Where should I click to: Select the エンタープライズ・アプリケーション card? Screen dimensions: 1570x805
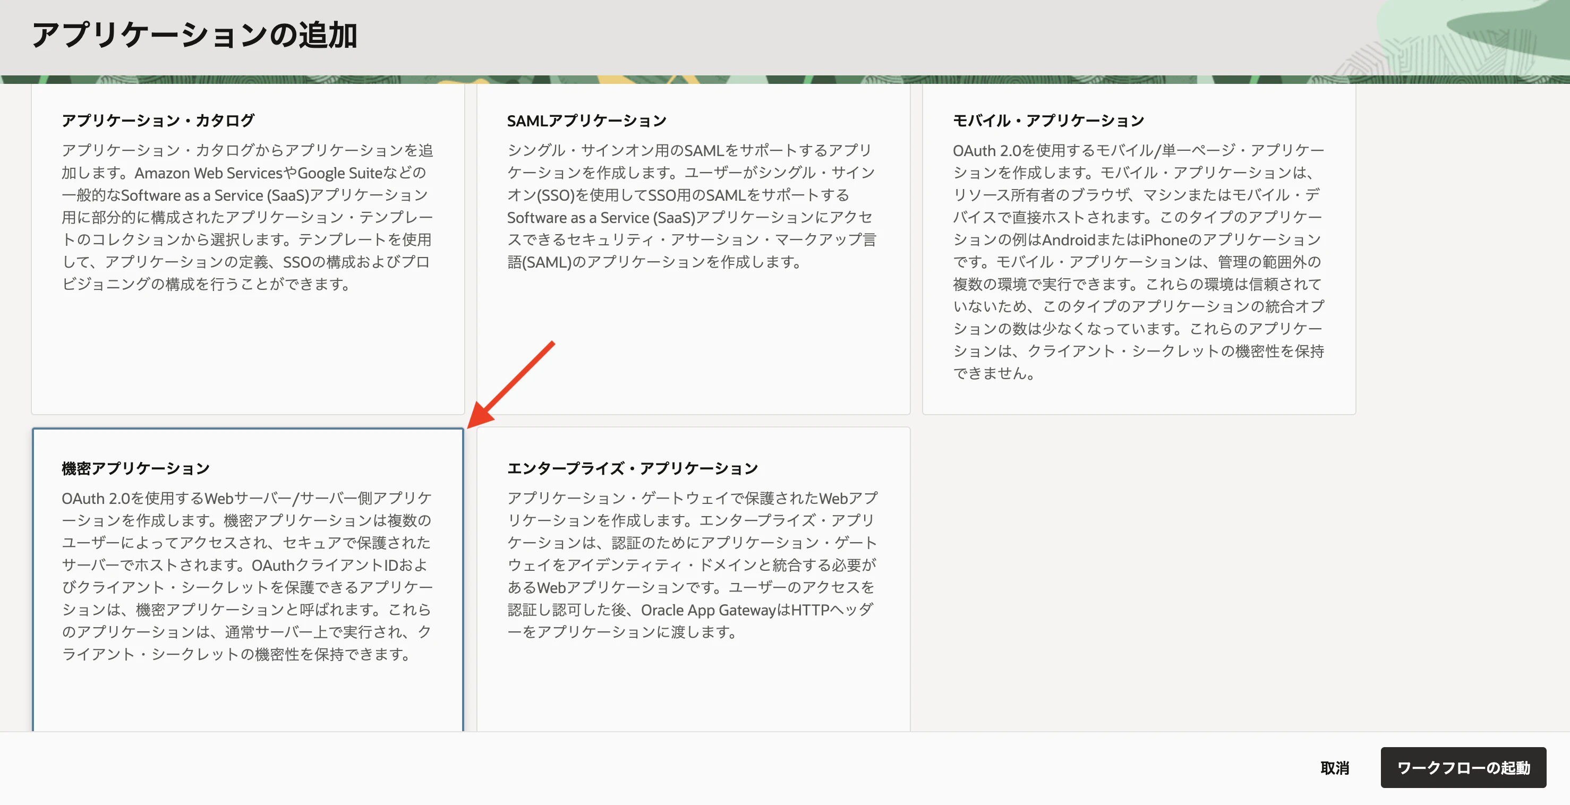pos(693,579)
